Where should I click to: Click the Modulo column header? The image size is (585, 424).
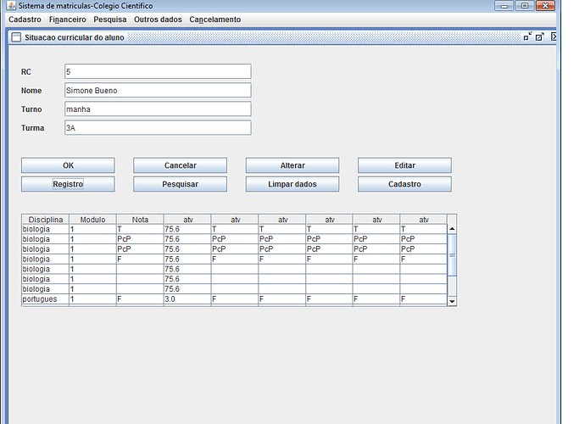click(x=93, y=220)
